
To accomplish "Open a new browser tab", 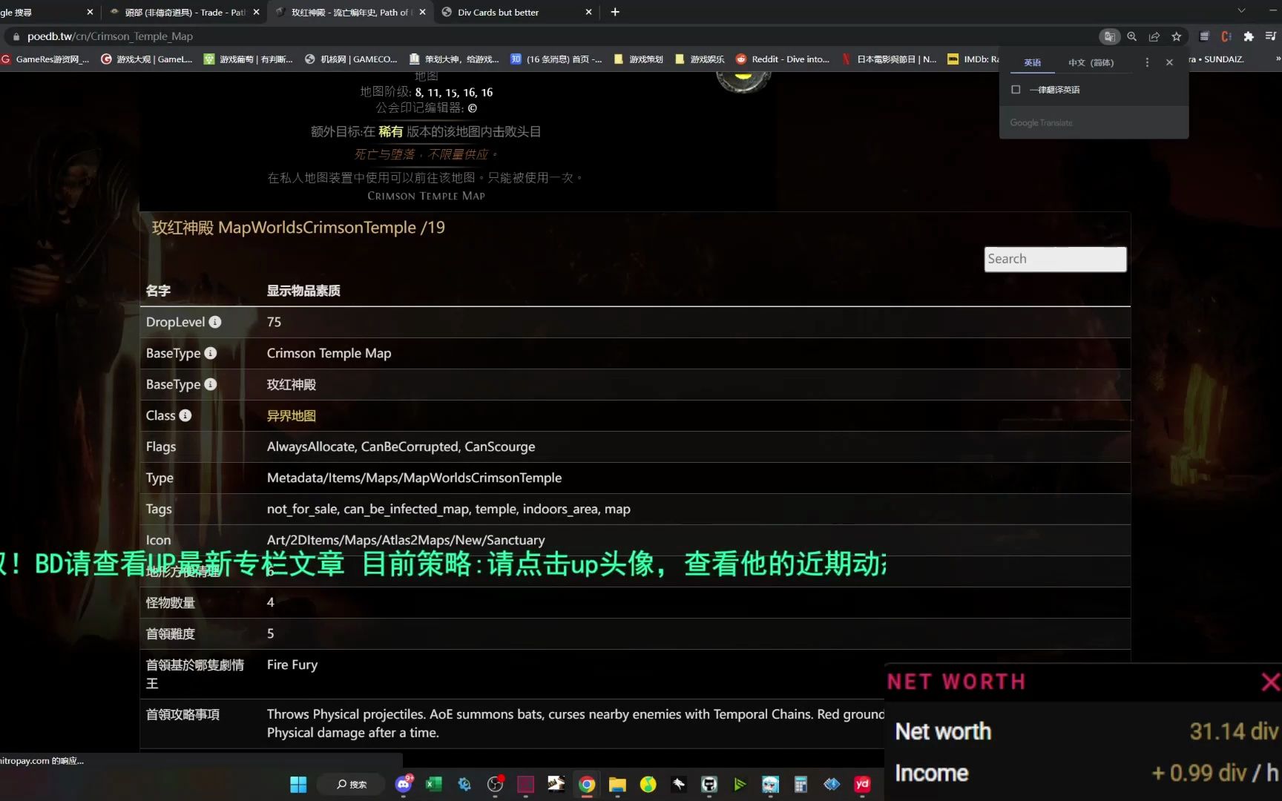I will [615, 12].
